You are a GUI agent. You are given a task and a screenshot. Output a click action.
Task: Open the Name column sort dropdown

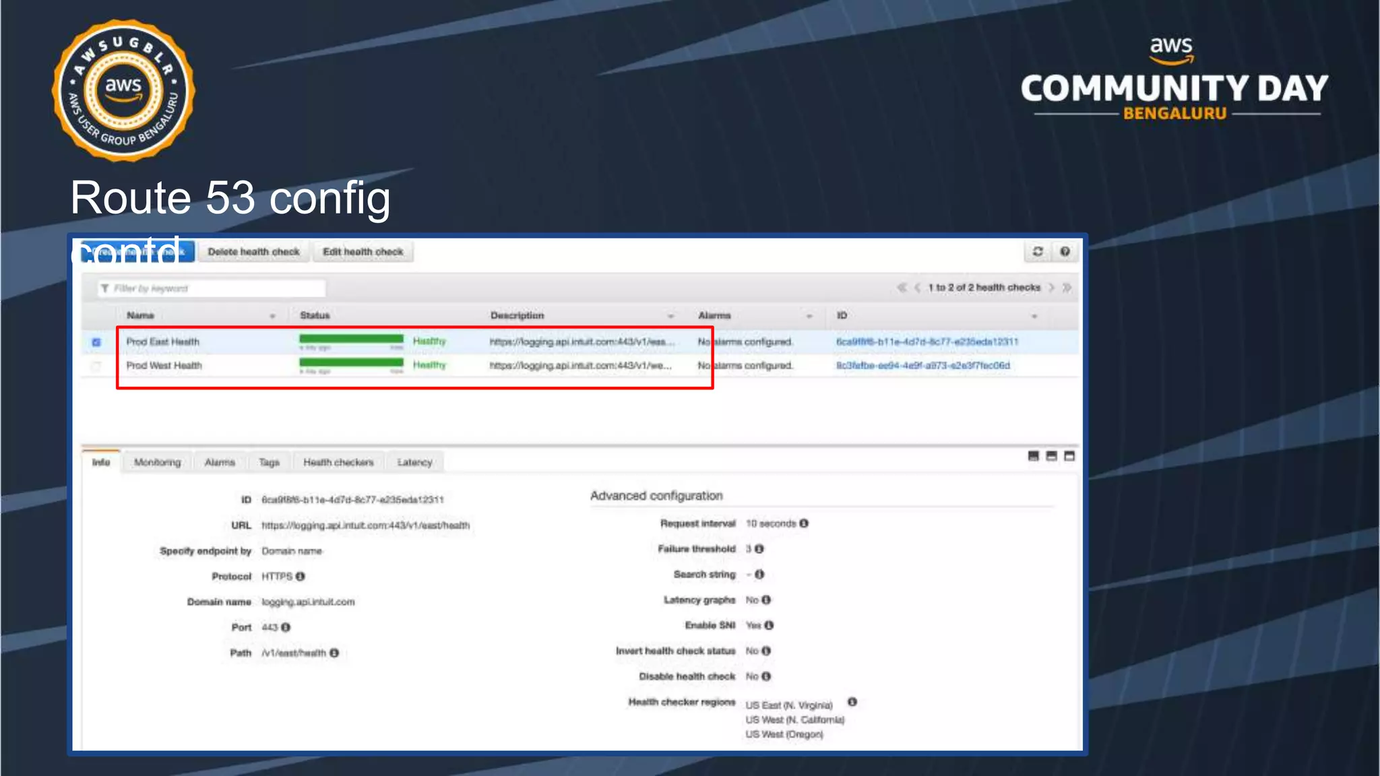pyautogui.click(x=272, y=316)
